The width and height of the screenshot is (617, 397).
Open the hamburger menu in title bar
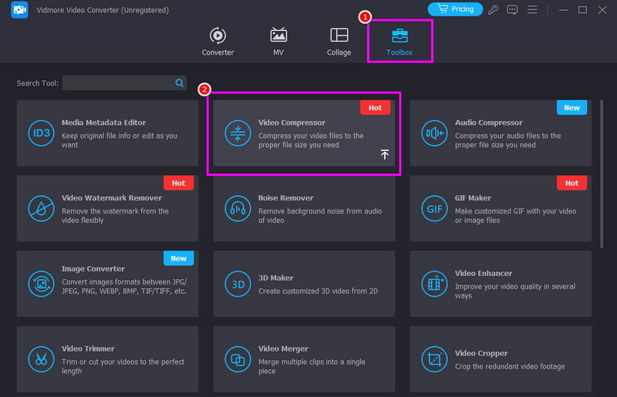pos(532,10)
